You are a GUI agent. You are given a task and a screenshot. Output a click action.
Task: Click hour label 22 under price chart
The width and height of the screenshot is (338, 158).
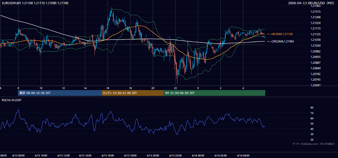pyautogui.click(x=175, y=88)
